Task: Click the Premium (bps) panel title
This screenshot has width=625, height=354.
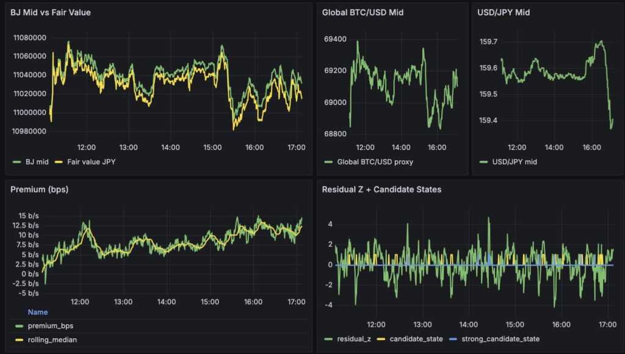Action: (x=39, y=189)
